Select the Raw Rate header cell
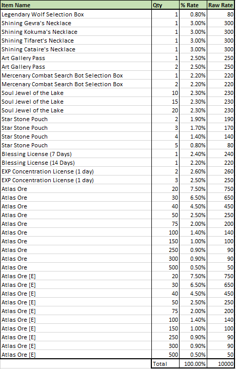 (221, 5)
